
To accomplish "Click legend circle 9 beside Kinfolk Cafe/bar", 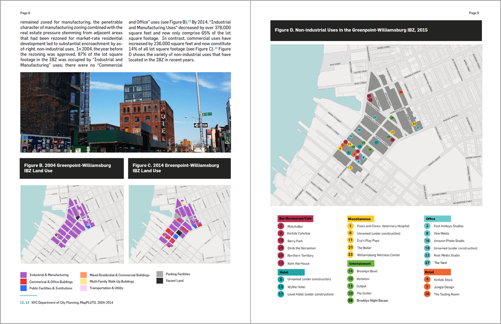I will coord(281,233).
